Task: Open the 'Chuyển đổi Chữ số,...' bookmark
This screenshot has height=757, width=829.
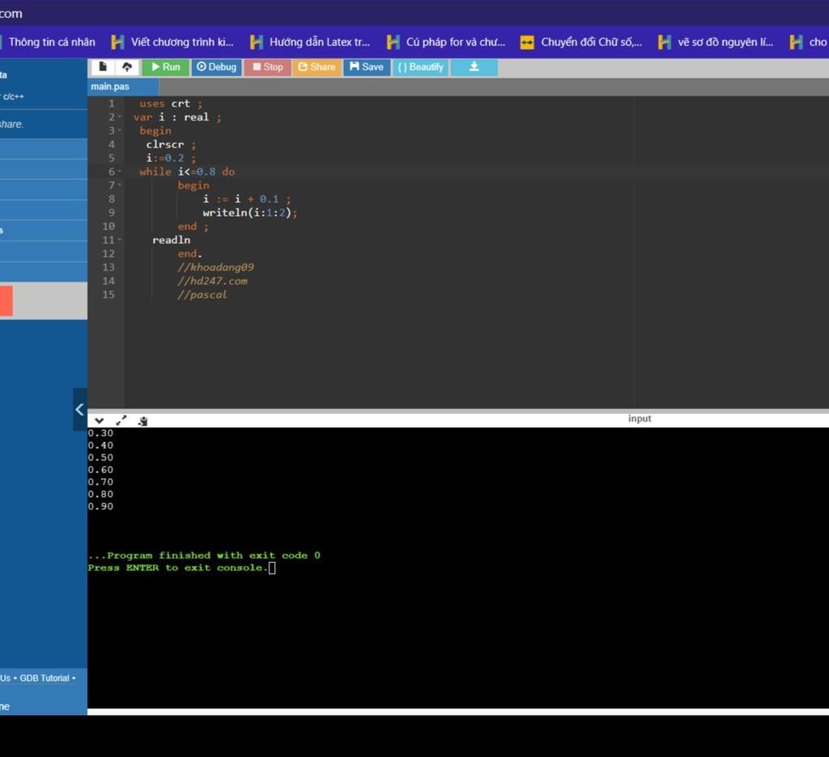Action: pyautogui.click(x=581, y=42)
